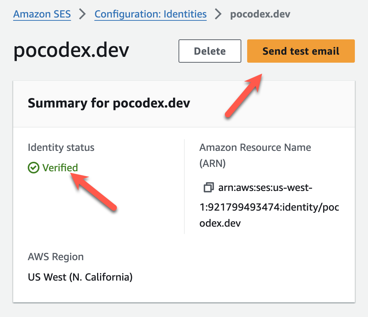Click the green Verified status text
This screenshot has width=368, height=317.
[x=60, y=168]
